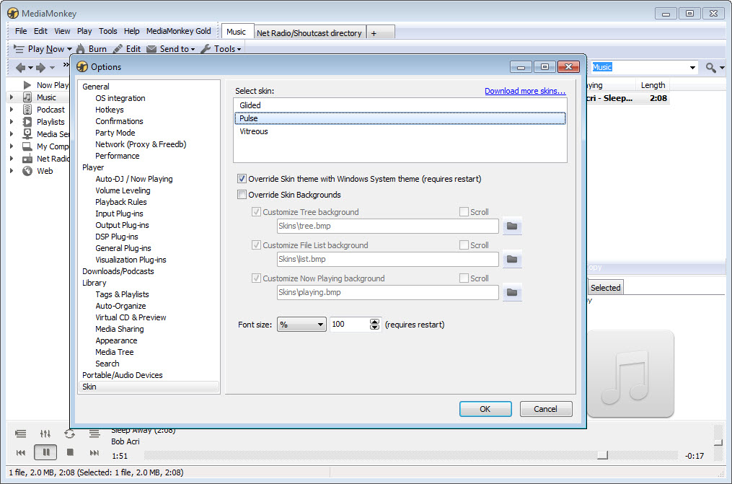Browse for Now Playing background file
This screenshot has width=732, height=484.
coord(512,292)
